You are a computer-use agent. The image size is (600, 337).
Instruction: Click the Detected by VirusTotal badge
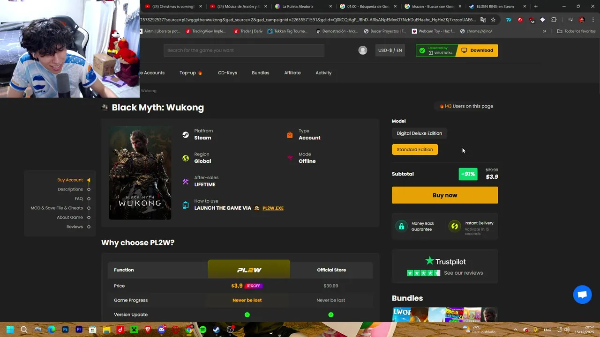436,50
